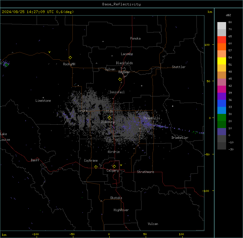Image resolution: width=243 pixels, height=238 pixels.
Task: Click the Base_Reflectivity title
Action: pyautogui.click(x=121, y=4)
